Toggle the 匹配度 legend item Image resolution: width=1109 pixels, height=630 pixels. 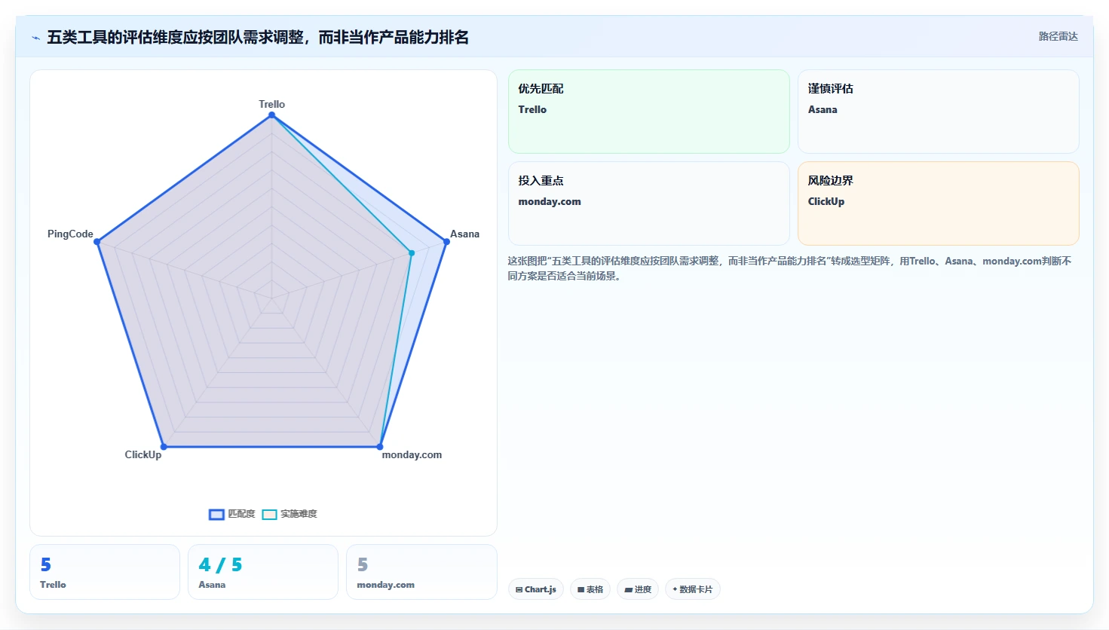(232, 514)
